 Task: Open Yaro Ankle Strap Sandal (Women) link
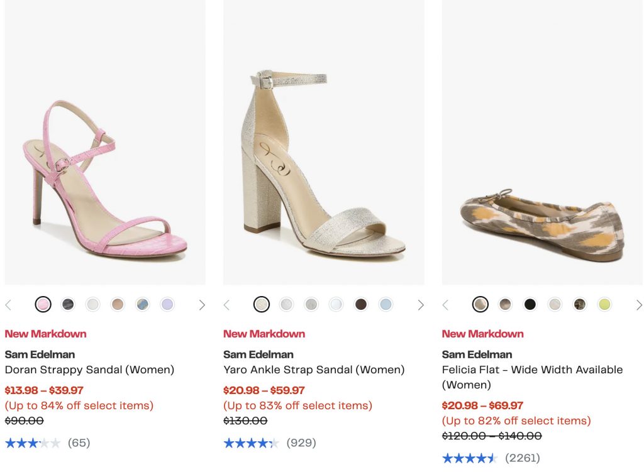point(314,370)
